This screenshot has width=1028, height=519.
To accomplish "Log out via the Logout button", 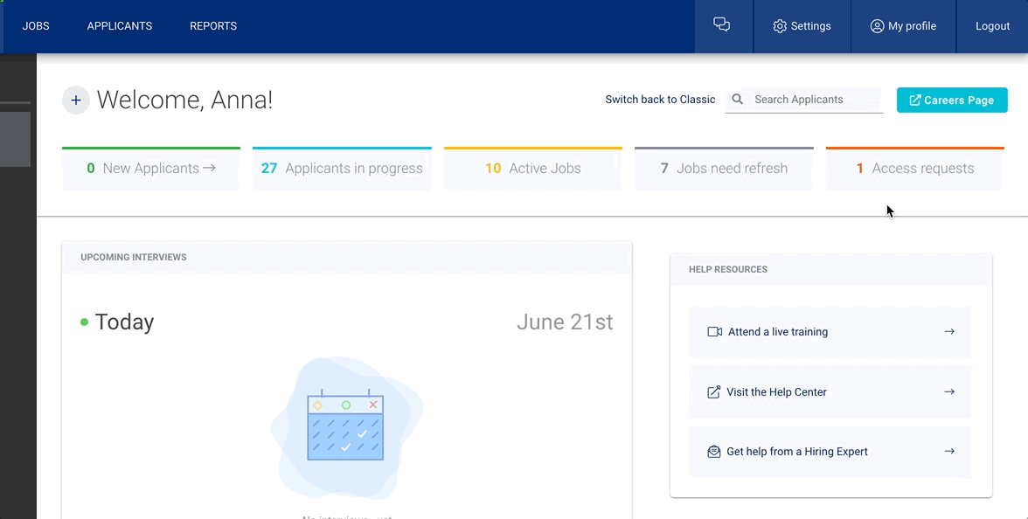I will [992, 26].
